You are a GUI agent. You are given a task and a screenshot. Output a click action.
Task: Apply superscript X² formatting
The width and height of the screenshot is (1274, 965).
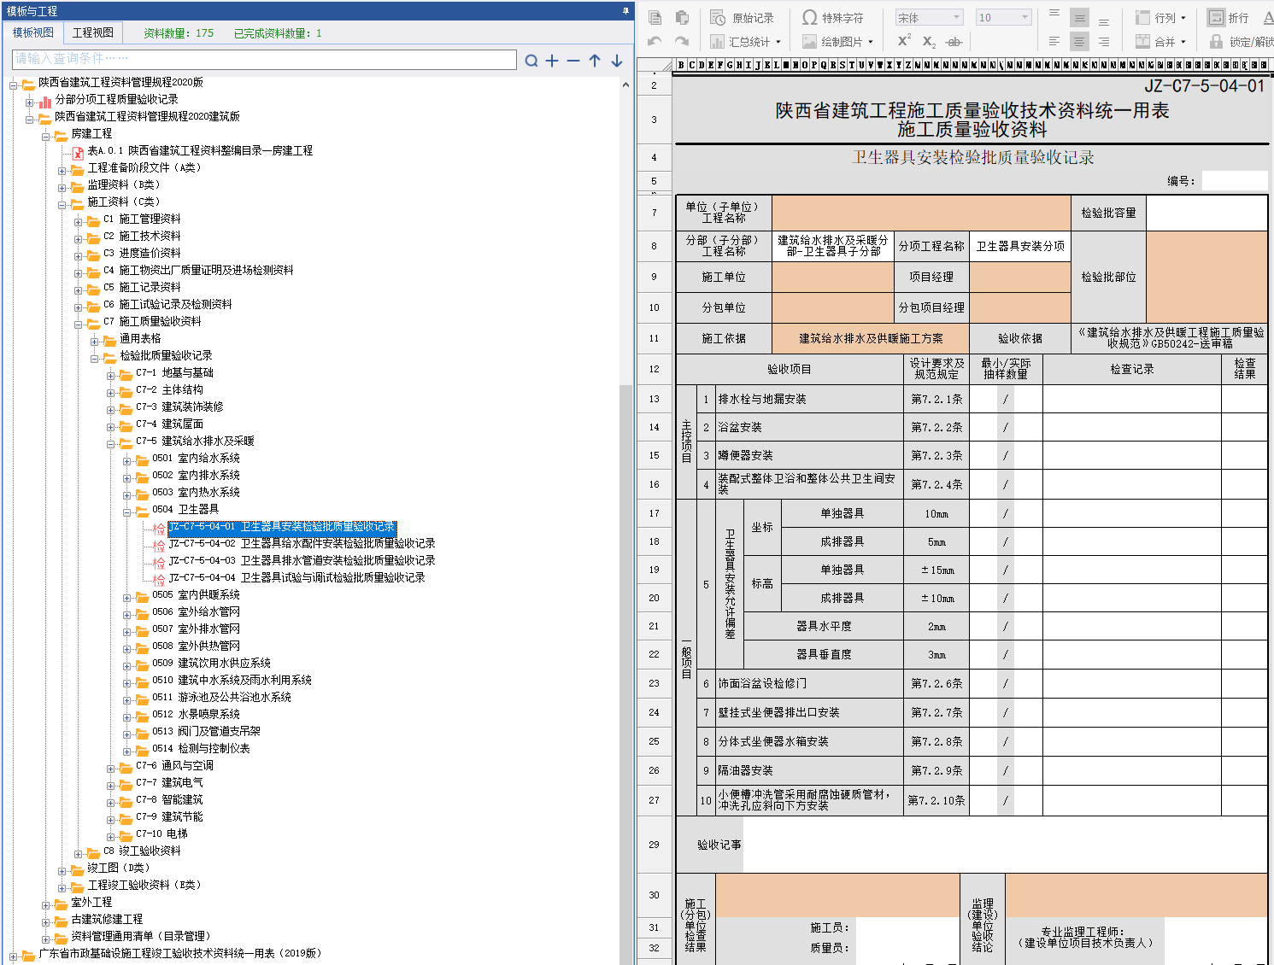point(904,41)
